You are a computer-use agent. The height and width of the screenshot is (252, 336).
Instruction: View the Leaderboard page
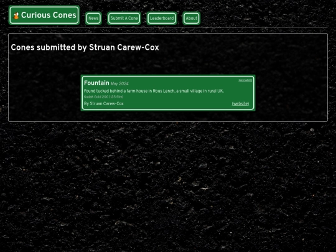point(162,19)
